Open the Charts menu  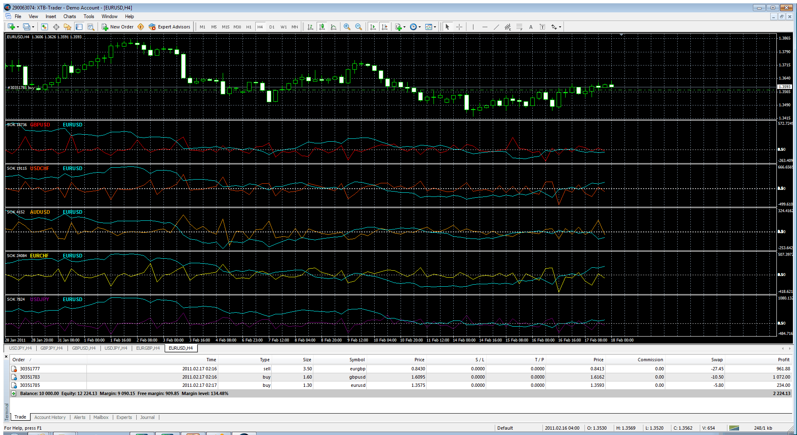point(70,16)
